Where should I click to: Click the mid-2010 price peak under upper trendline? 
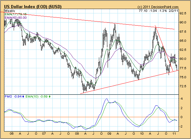pyautogui.click(x=155, y=28)
